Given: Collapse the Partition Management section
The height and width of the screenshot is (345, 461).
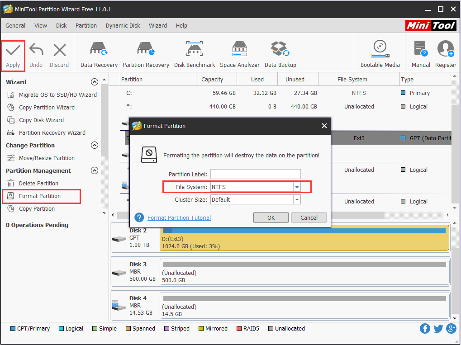Looking at the screenshot, I should coord(95,170).
